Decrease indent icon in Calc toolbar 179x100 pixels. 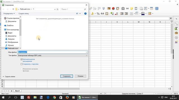[126, 14]
